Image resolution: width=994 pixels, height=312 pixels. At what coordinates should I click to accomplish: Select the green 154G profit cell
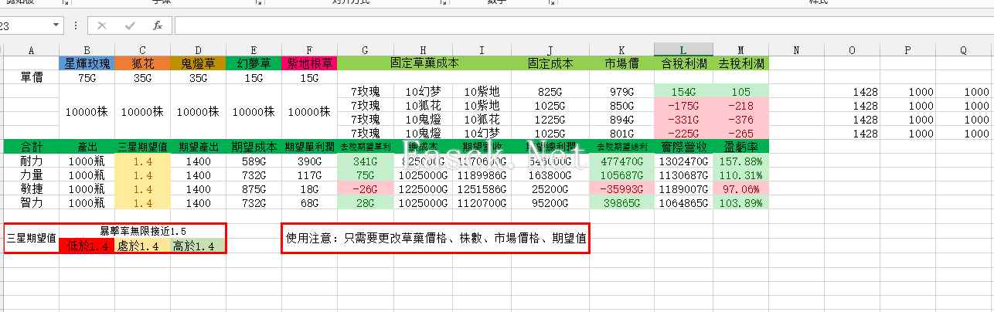pyautogui.click(x=683, y=91)
